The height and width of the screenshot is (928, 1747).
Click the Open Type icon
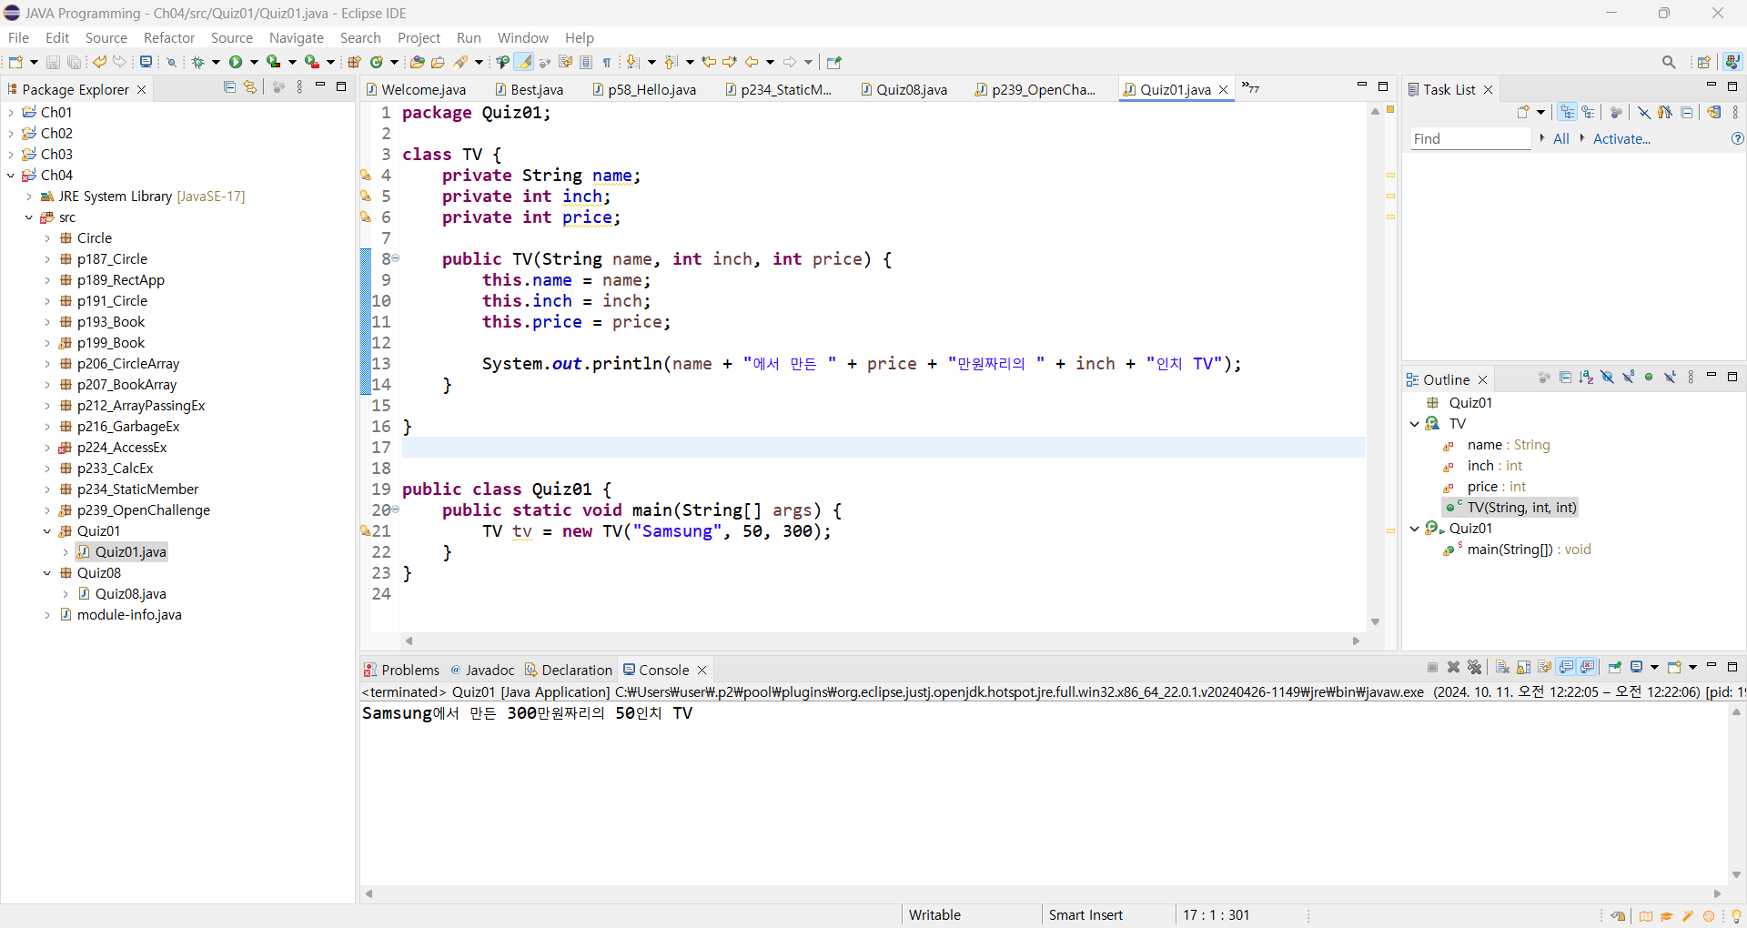point(417,62)
